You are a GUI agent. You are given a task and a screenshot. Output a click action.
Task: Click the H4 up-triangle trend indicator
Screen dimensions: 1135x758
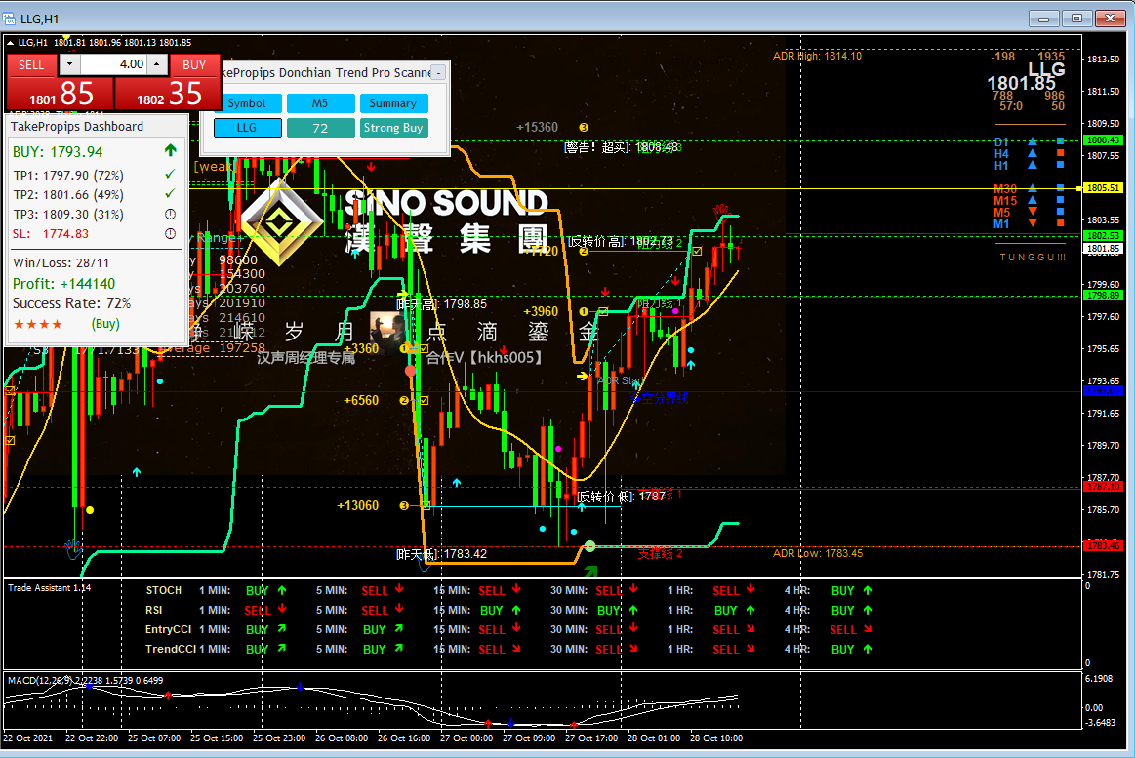(1033, 153)
